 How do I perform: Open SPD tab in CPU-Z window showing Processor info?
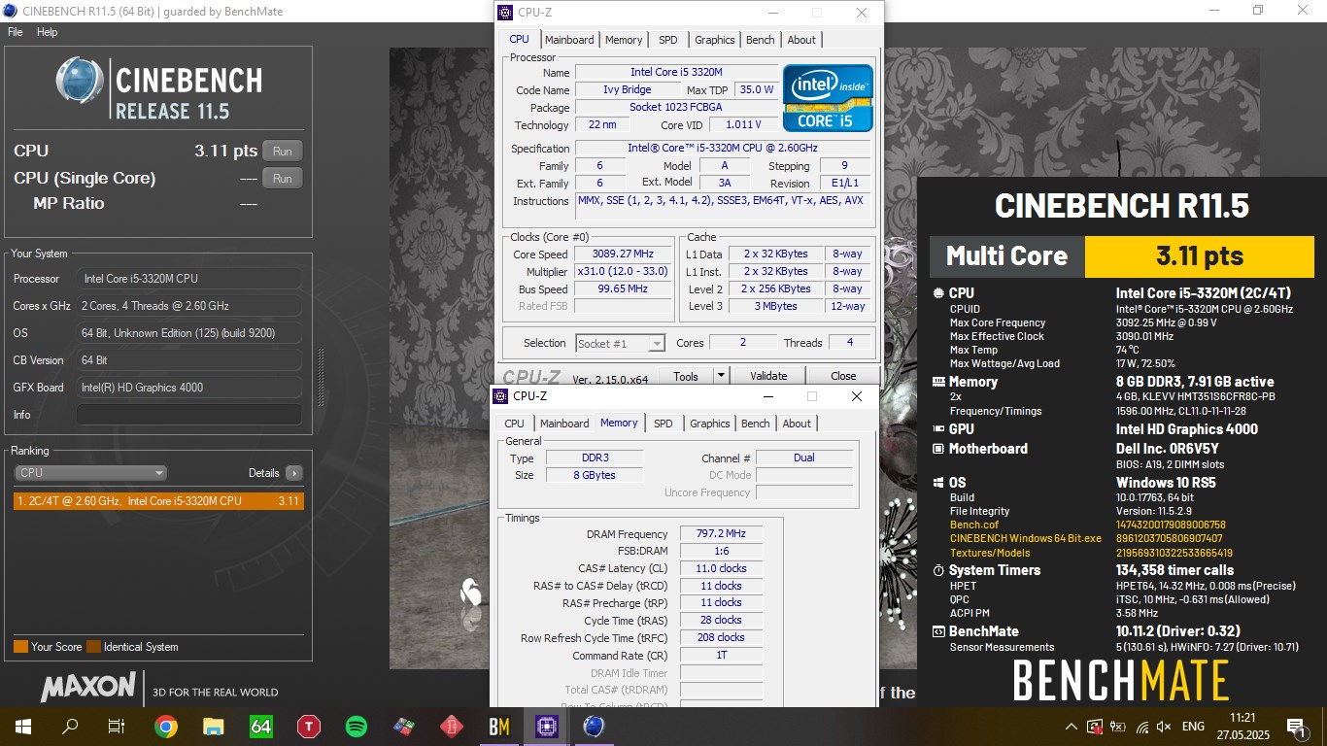pos(668,40)
